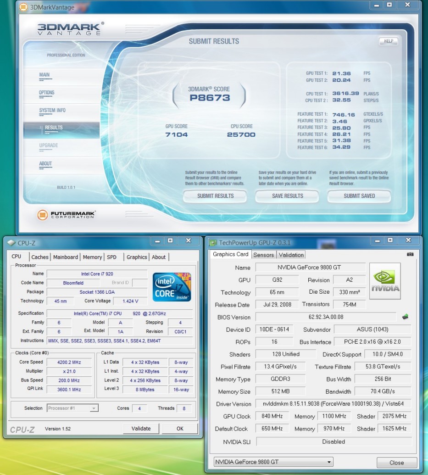The image size is (428, 475).
Task: Click the Intel Core i7 logo in CPU-Z
Action: pyautogui.click(x=172, y=287)
